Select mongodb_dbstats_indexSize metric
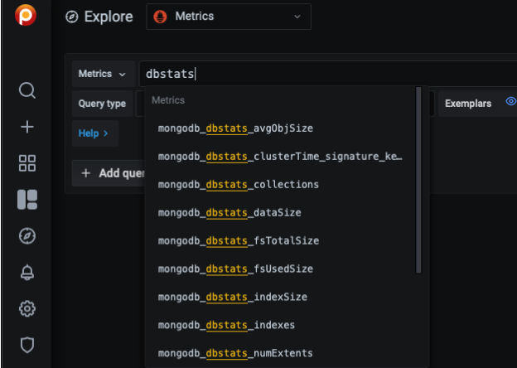 point(232,297)
